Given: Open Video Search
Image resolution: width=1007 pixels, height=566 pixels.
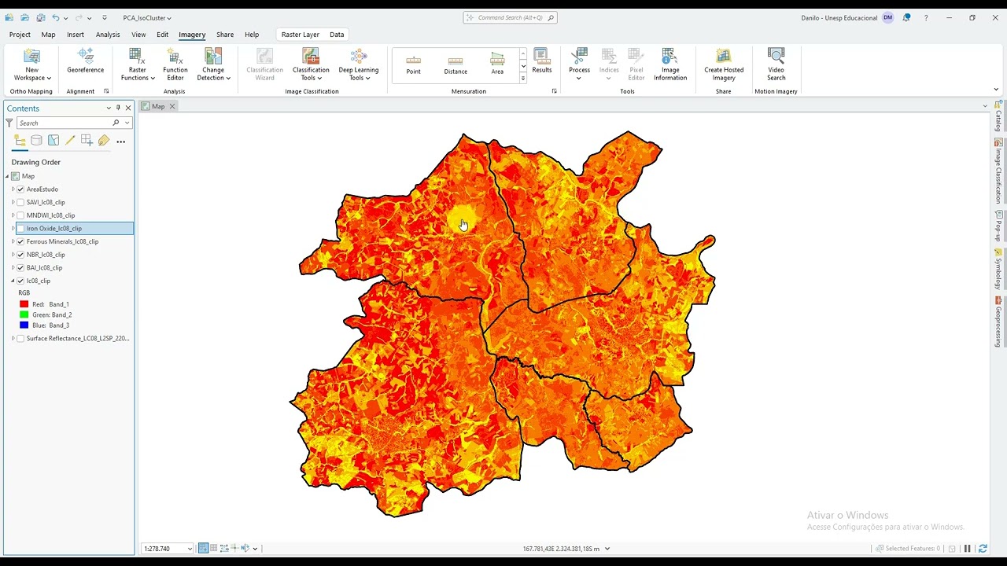Looking at the screenshot, I should tap(776, 64).
